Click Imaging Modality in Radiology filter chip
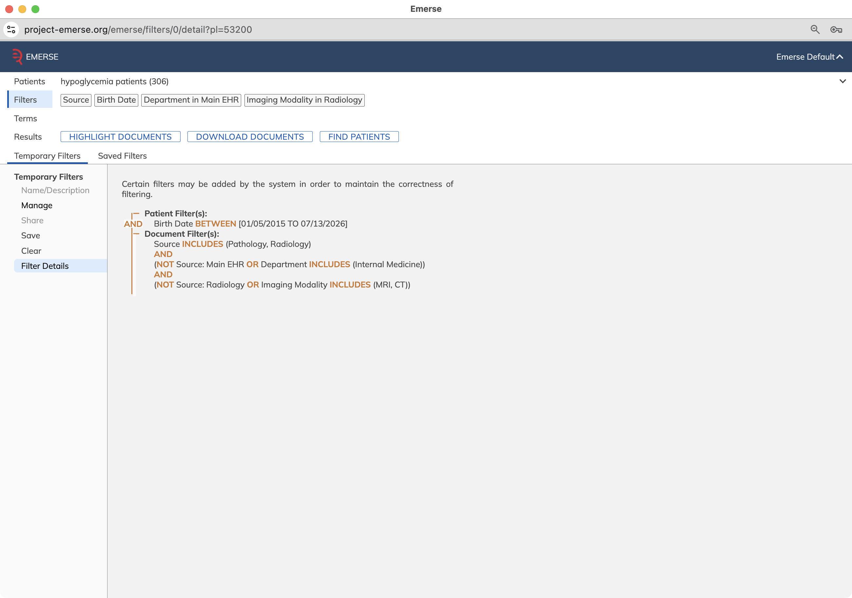The image size is (852, 598). coord(304,100)
